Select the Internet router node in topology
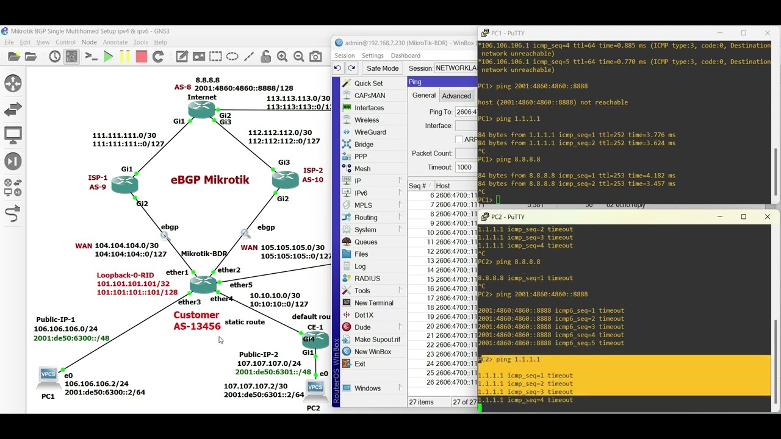The width and height of the screenshot is (781, 439). (x=202, y=110)
